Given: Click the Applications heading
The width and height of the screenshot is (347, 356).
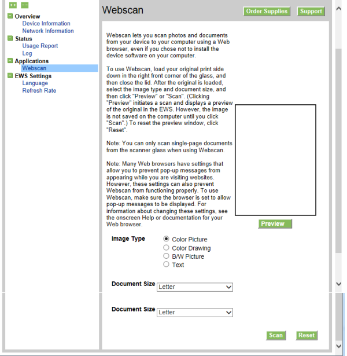Looking at the screenshot, I should pos(32,61).
